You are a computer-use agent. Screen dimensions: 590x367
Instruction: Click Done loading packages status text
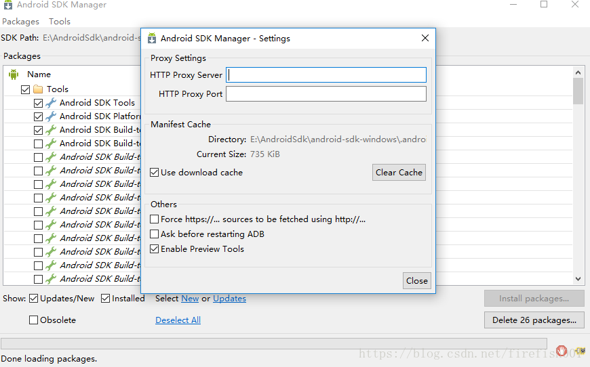(x=49, y=359)
